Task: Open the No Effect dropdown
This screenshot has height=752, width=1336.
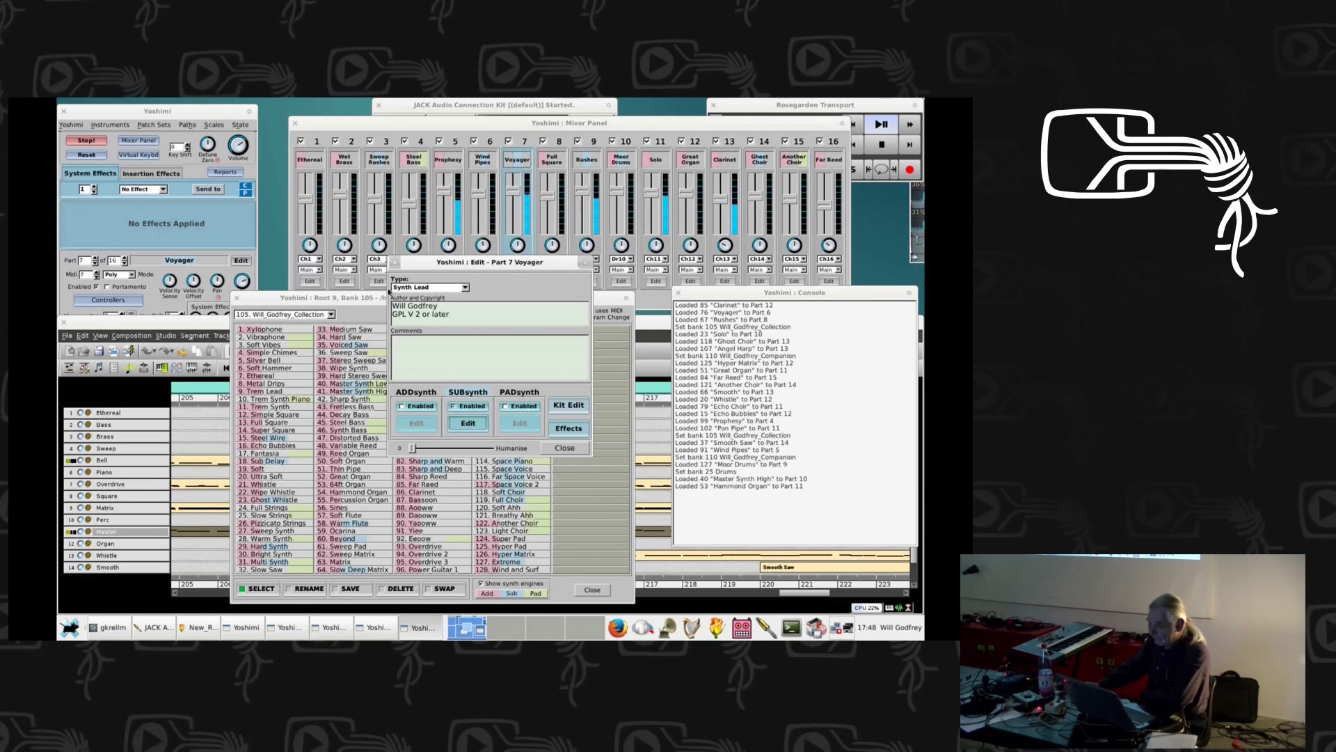Action: [143, 189]
